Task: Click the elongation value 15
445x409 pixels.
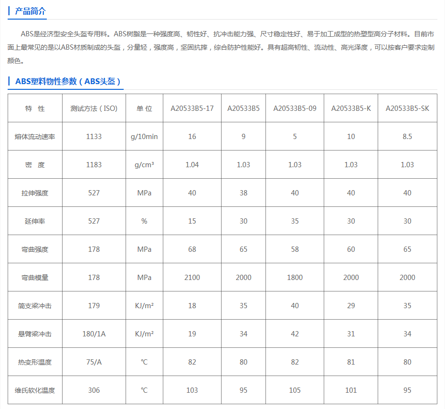Action: point(192,221)
